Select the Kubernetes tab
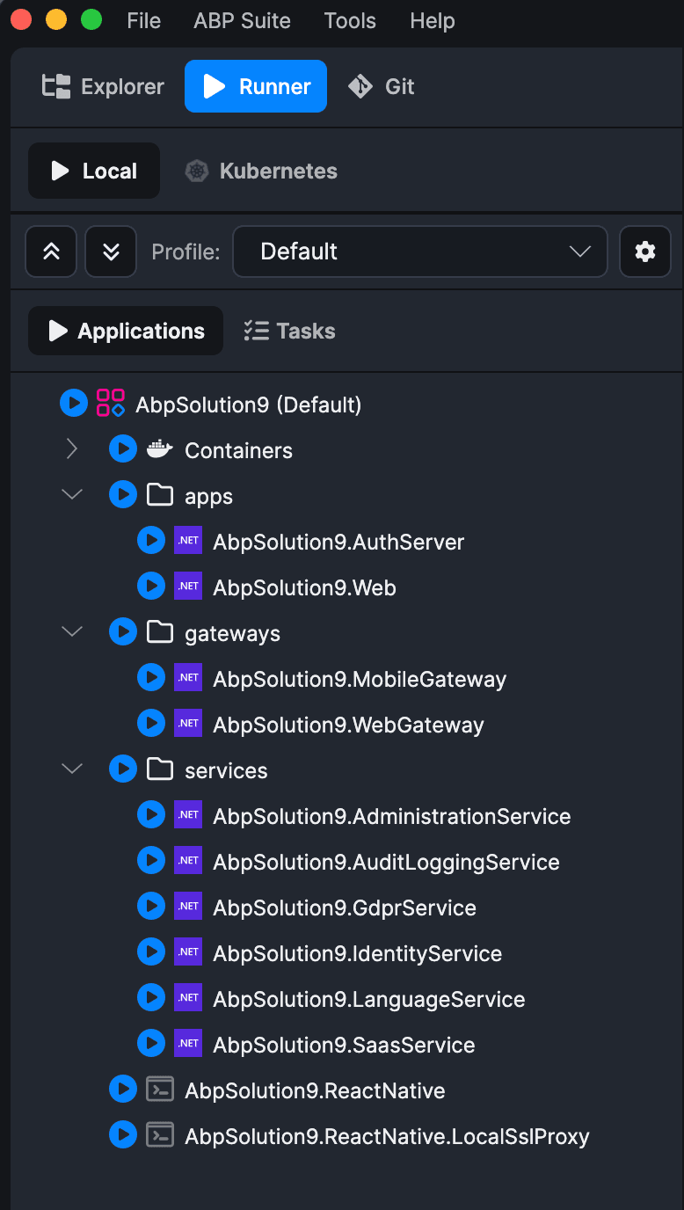684x1210 pixels. 261,171
